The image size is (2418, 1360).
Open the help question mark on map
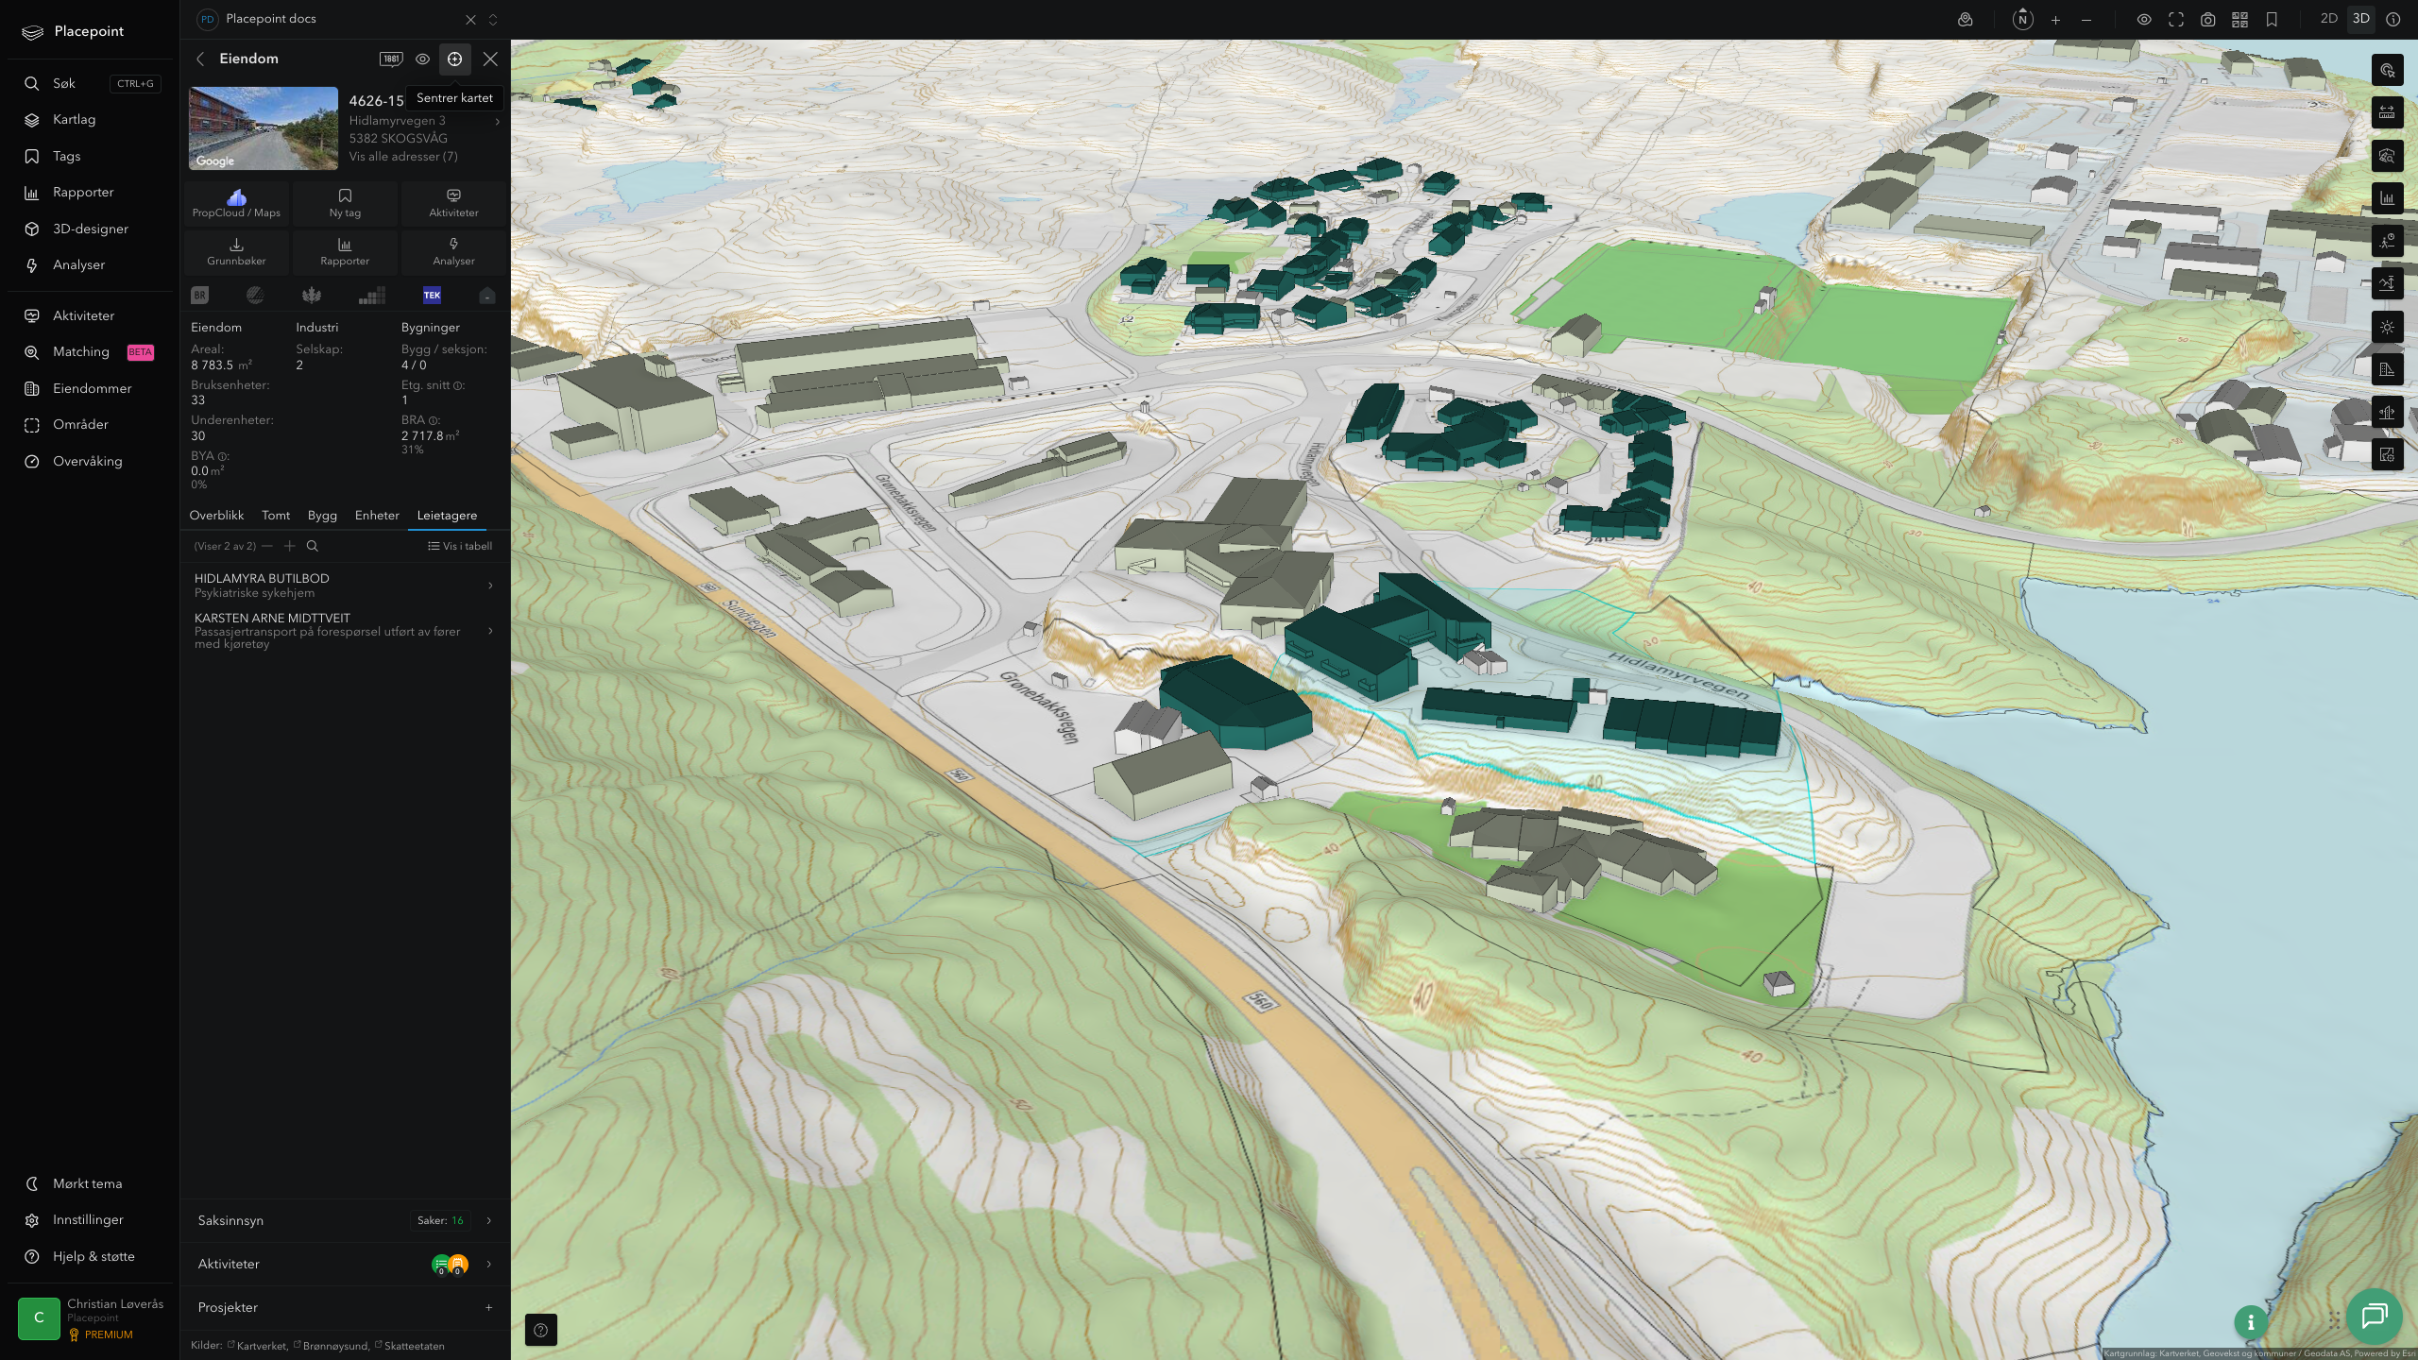540,1330
